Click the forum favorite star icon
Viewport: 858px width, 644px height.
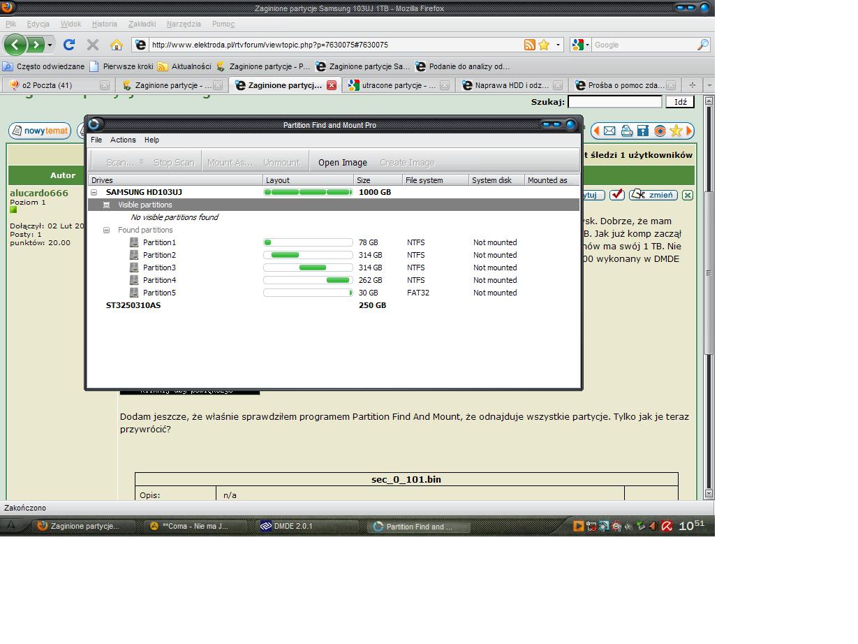[676, 131]
